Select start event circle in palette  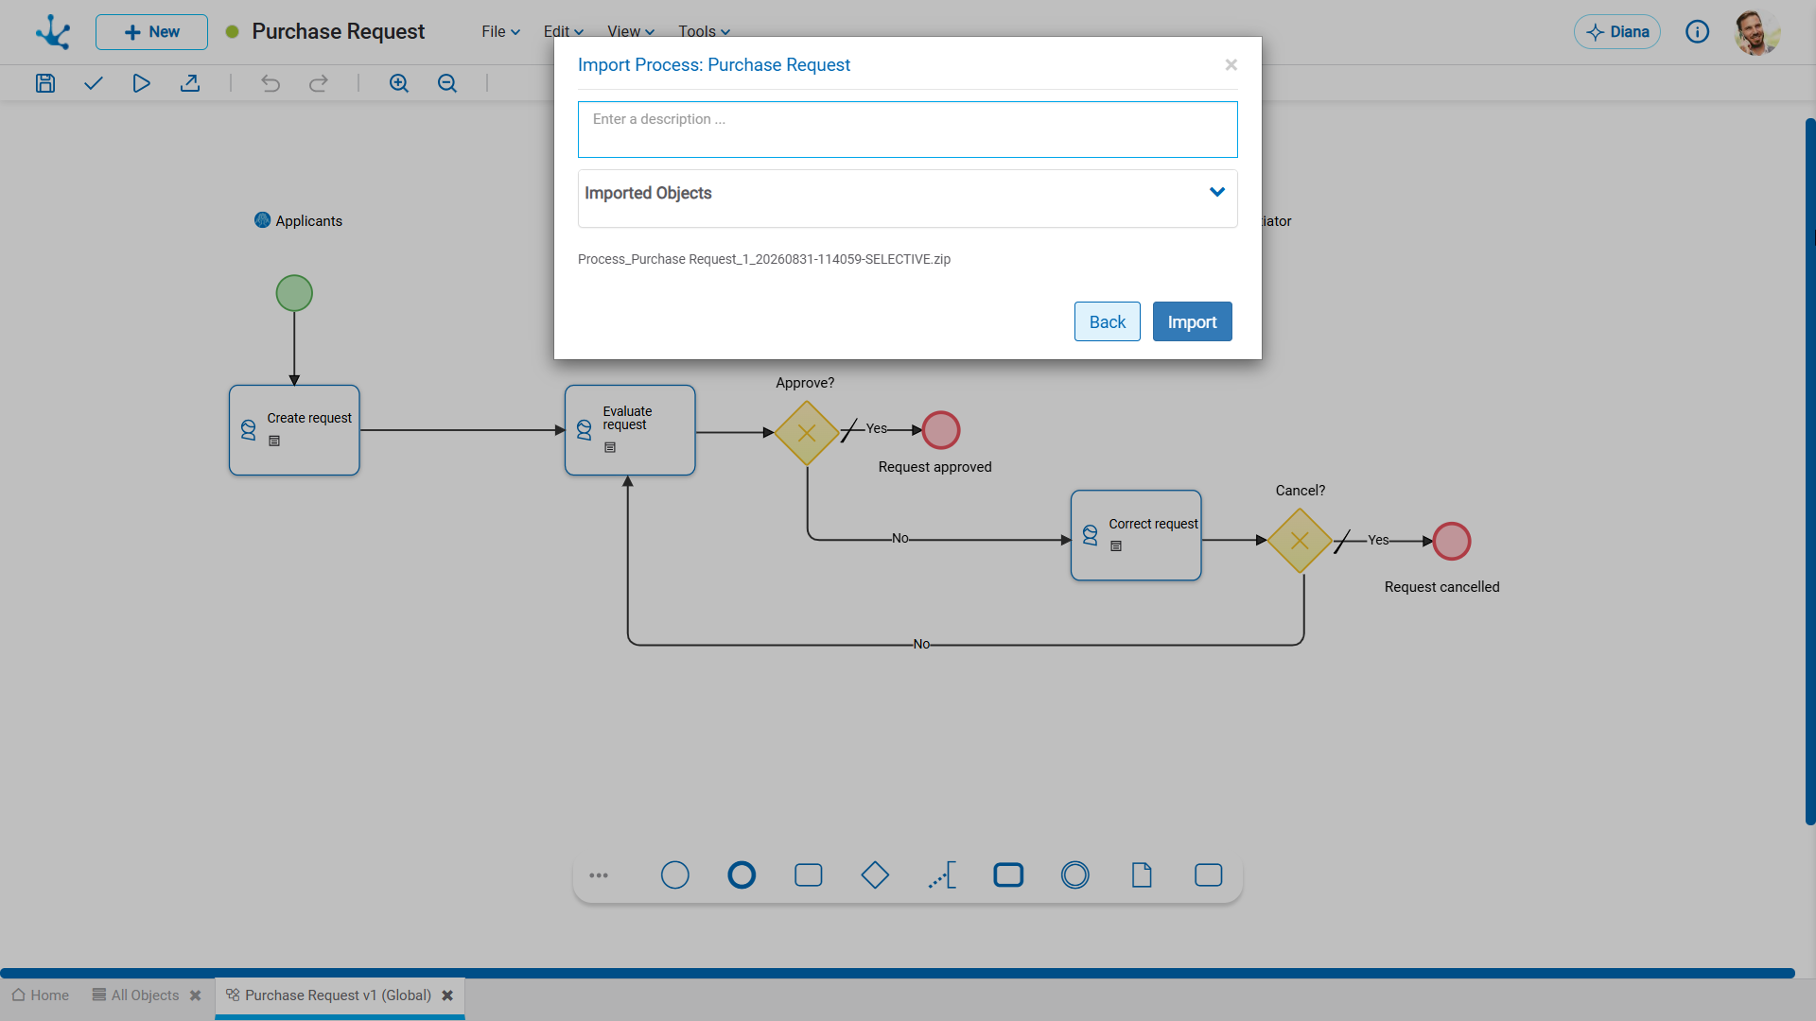[x=675, y=875]
